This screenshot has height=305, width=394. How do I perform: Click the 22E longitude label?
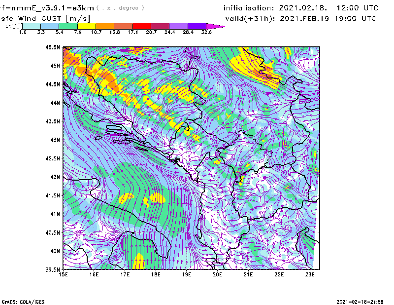[279, 274]
